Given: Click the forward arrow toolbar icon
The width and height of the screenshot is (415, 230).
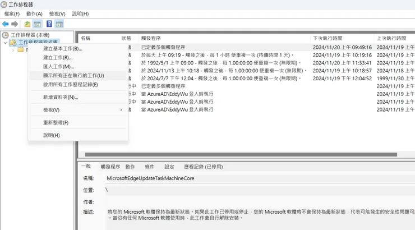Looking at the screenshot, I should pos(15,24).
